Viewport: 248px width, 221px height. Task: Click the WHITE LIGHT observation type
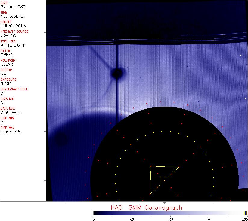pos(13,45)
